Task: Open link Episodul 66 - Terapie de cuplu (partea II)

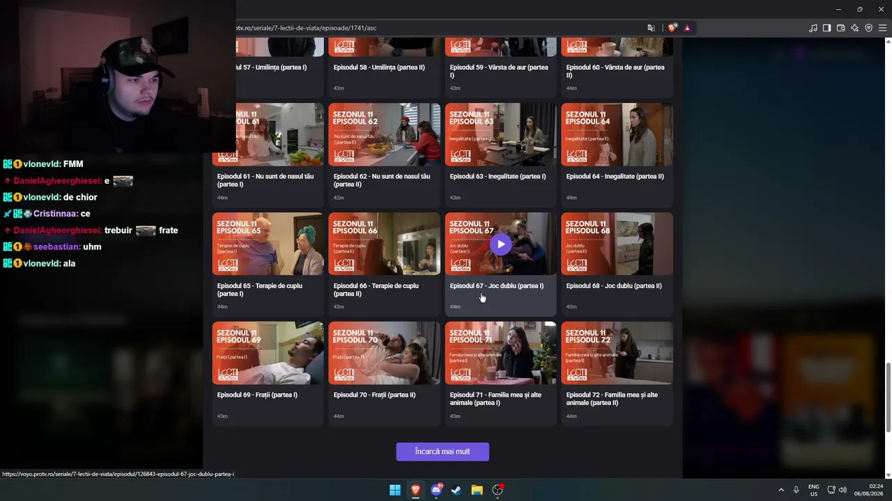Action: 376,289
